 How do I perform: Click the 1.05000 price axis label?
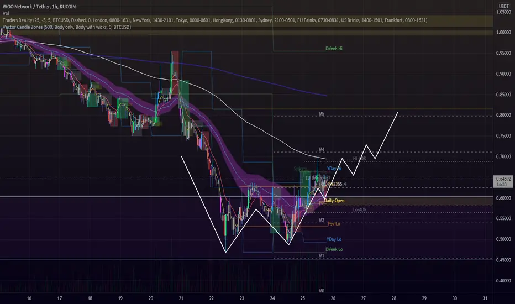(503, 12)
